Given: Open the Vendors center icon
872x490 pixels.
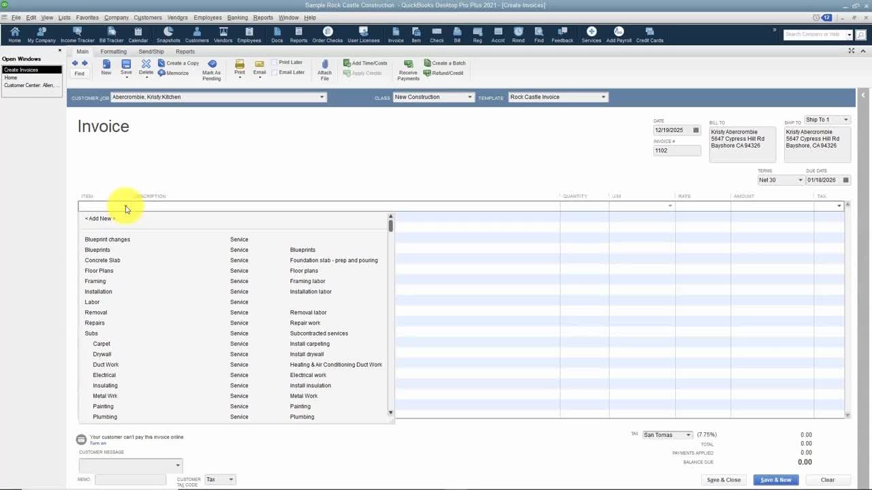Looking at the screenshot, I should [223, 35].
